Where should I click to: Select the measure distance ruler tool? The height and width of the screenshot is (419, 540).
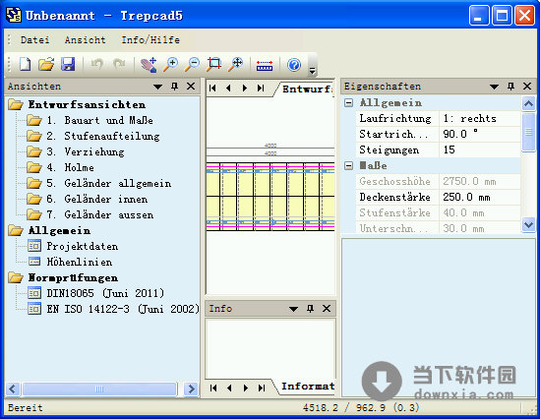(265, 65)
